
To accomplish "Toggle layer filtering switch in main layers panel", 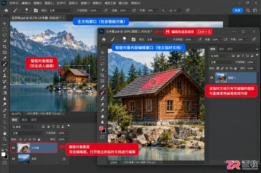I will point(69,126).
